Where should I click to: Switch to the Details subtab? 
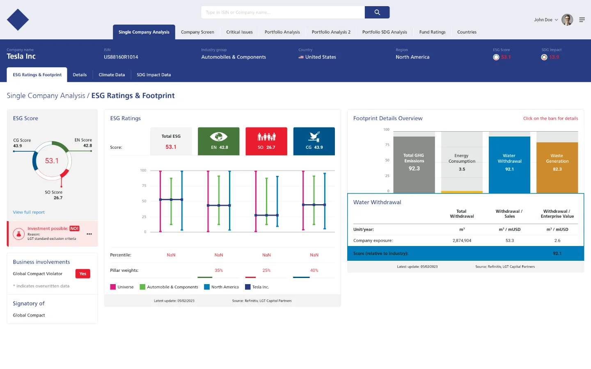tap(80, 75)
